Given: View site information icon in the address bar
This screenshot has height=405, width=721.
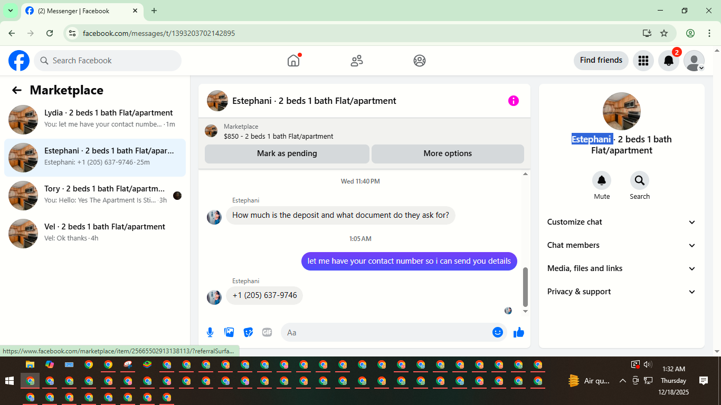Looking at the screenshot, I should [x=73, y=33].
